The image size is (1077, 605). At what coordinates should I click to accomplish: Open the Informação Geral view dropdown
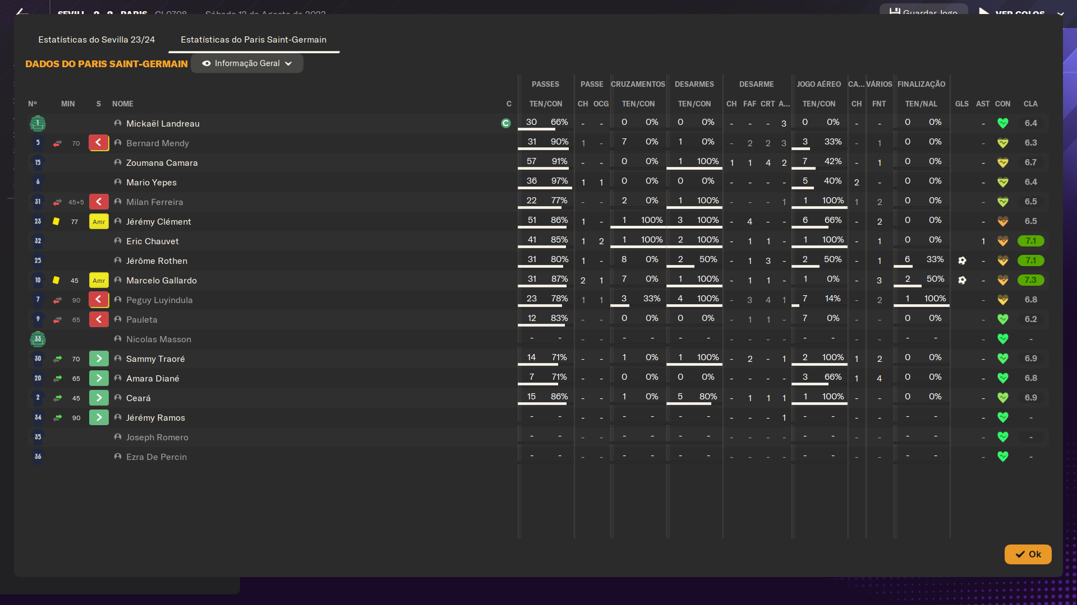tap(247, 63)
